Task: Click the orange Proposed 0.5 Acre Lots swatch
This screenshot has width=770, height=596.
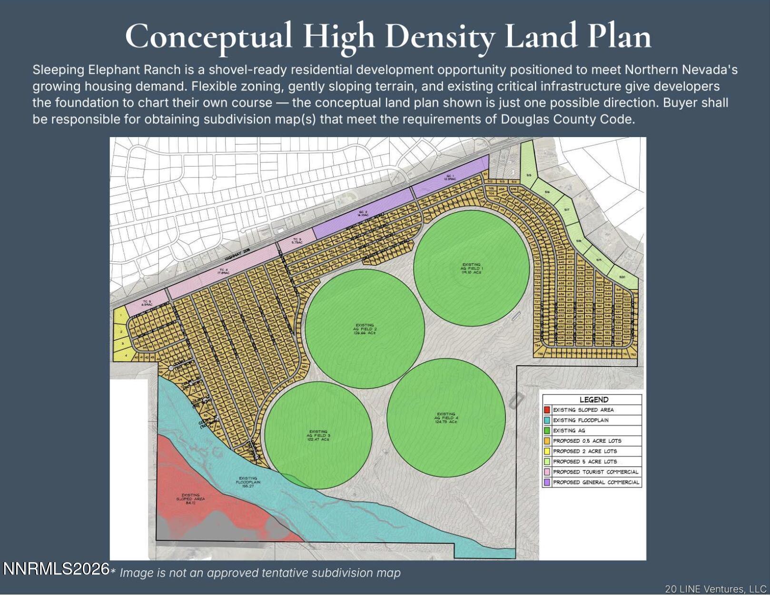Action: [547, 441]
